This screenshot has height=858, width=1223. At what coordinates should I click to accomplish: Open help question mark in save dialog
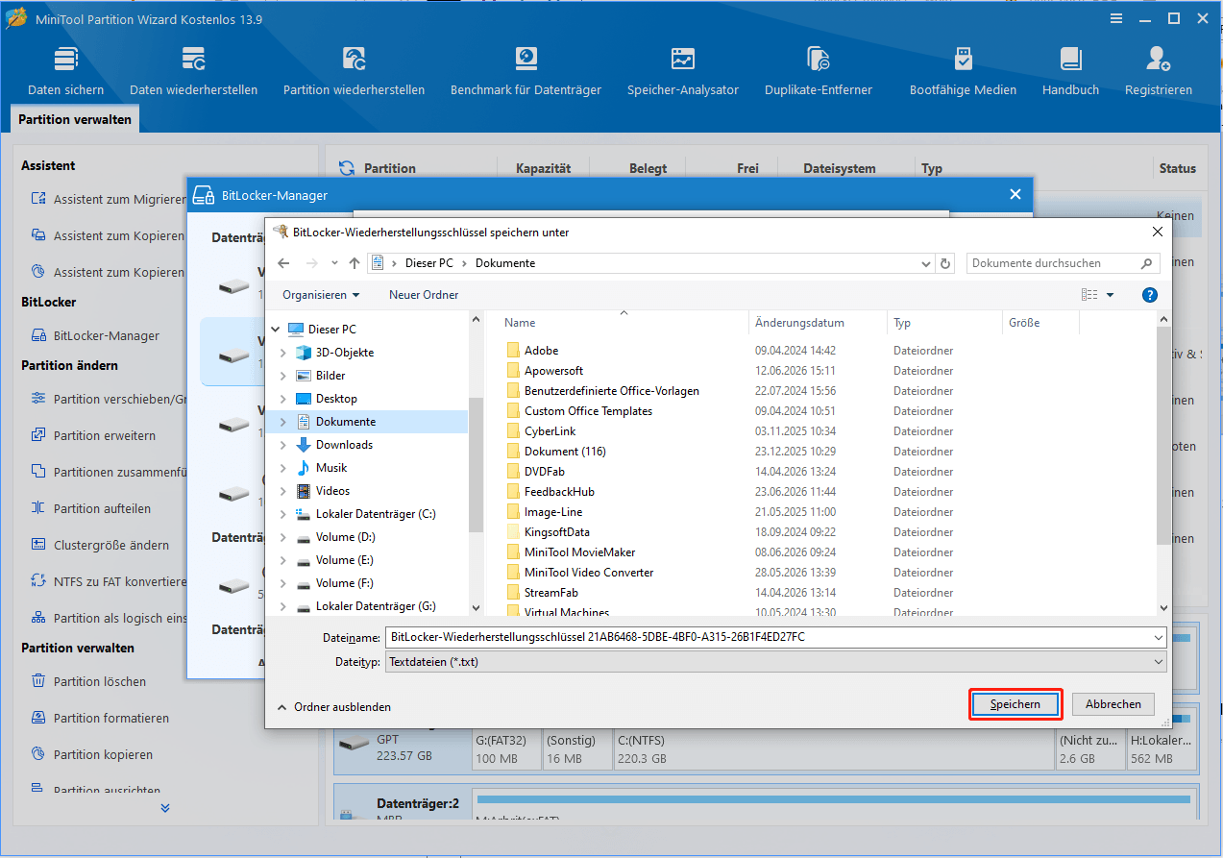(x=1150, y=295)
